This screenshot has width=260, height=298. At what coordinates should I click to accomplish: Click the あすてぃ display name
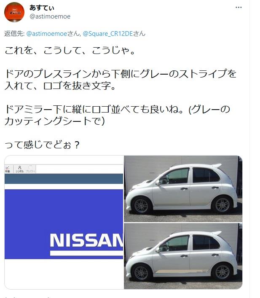pyautogui.click(x=42, y=8)
